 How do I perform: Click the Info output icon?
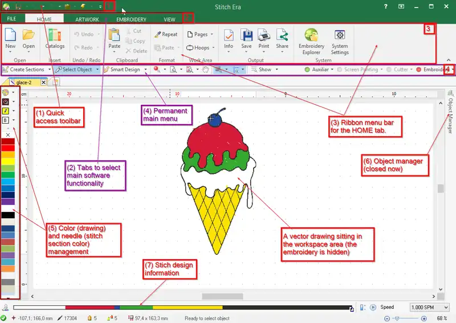229,39
